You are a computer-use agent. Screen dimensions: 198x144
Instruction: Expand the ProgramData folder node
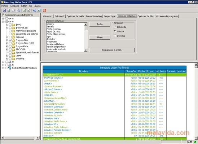point(7,46)
